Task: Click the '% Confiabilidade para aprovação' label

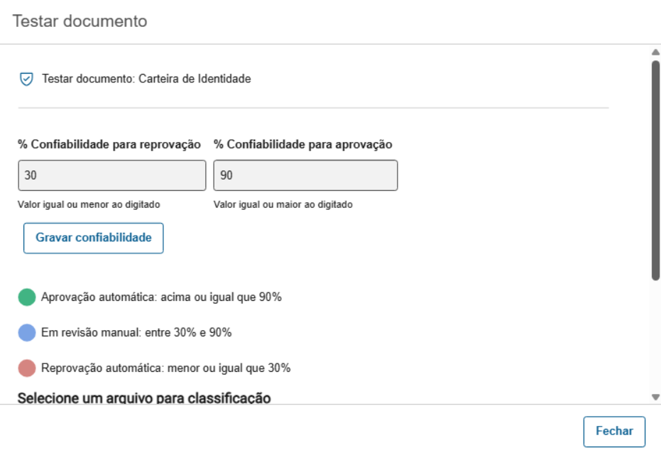Action: [x=303, y=145]
